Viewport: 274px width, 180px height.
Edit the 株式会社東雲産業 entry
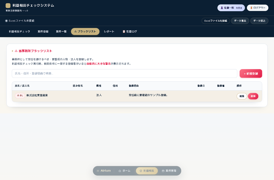242,96
